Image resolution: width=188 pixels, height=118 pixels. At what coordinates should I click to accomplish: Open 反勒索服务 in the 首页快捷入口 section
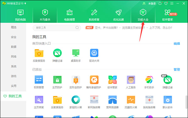click(39, 56)
